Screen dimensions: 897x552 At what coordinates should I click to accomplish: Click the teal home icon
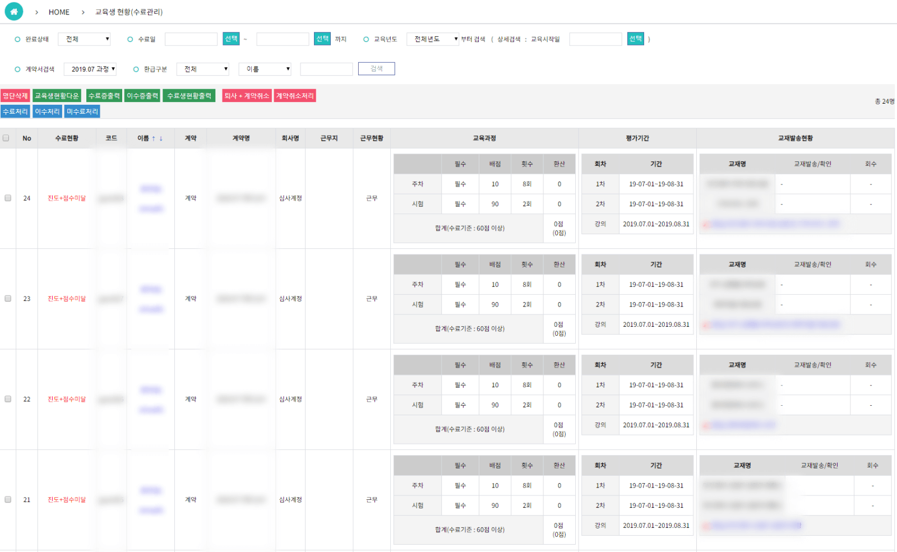coord(14,11)
